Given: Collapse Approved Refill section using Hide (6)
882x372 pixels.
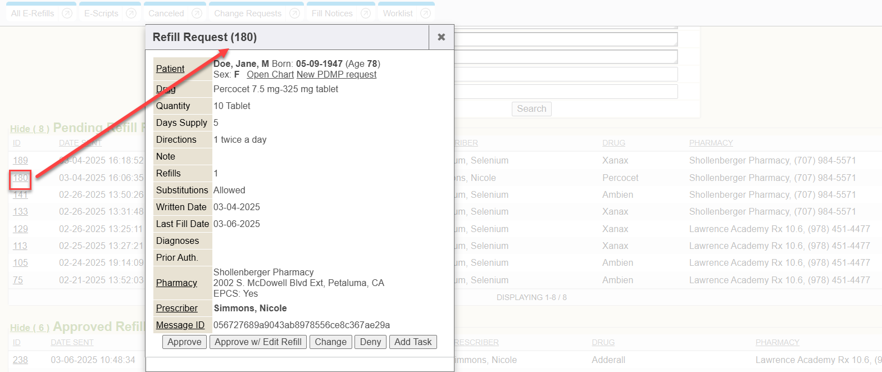Looking at the screenshot, I should coord(29,328).
